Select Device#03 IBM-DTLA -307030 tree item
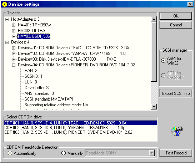Screen dimensions: 195x163 (x=67, y=59)
